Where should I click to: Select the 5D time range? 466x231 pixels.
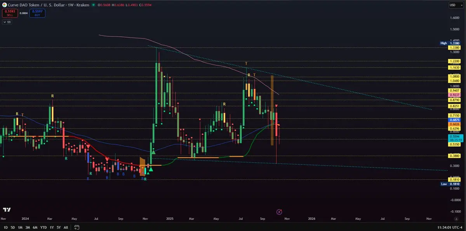point(13,227)
